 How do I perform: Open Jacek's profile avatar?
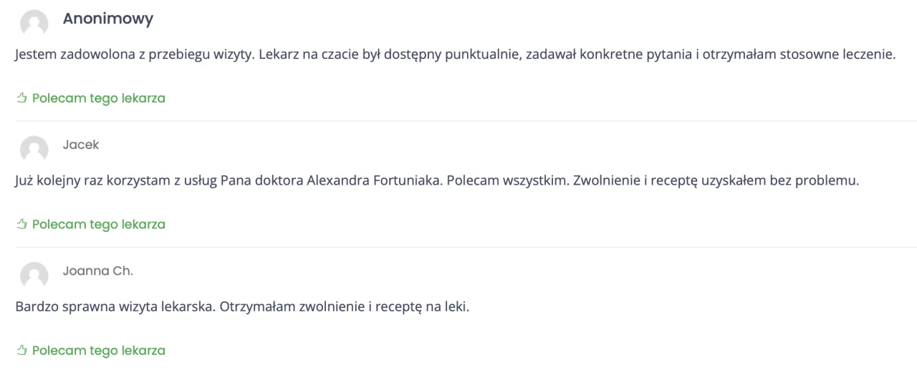(x=34, y=150)
